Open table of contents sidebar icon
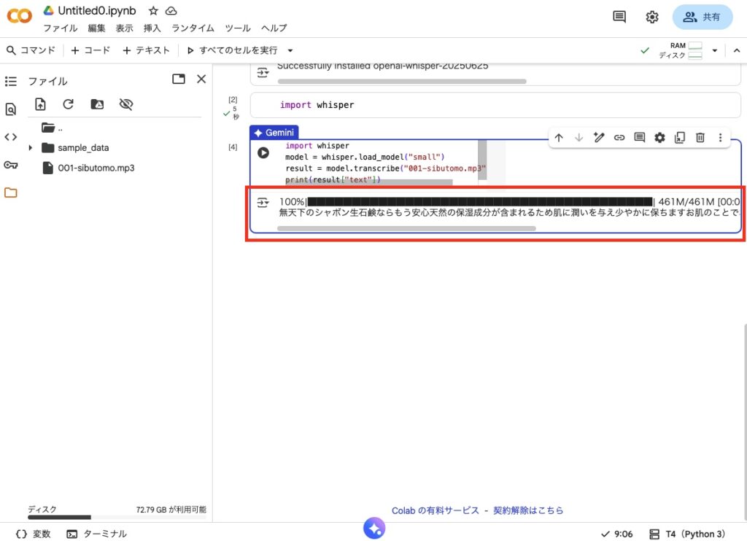Screen dimensions: 747x541 [11, 81]
